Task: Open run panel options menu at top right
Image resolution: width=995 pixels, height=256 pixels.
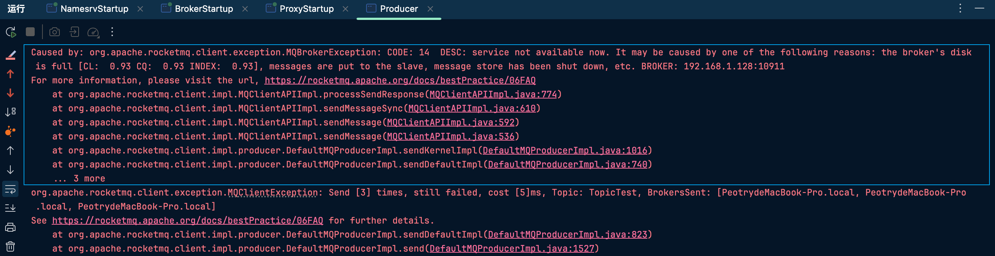Action: tap(960, 8)
